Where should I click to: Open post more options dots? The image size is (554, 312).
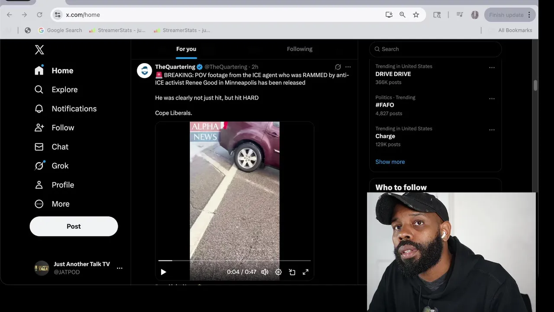click(x=348, y=67)
